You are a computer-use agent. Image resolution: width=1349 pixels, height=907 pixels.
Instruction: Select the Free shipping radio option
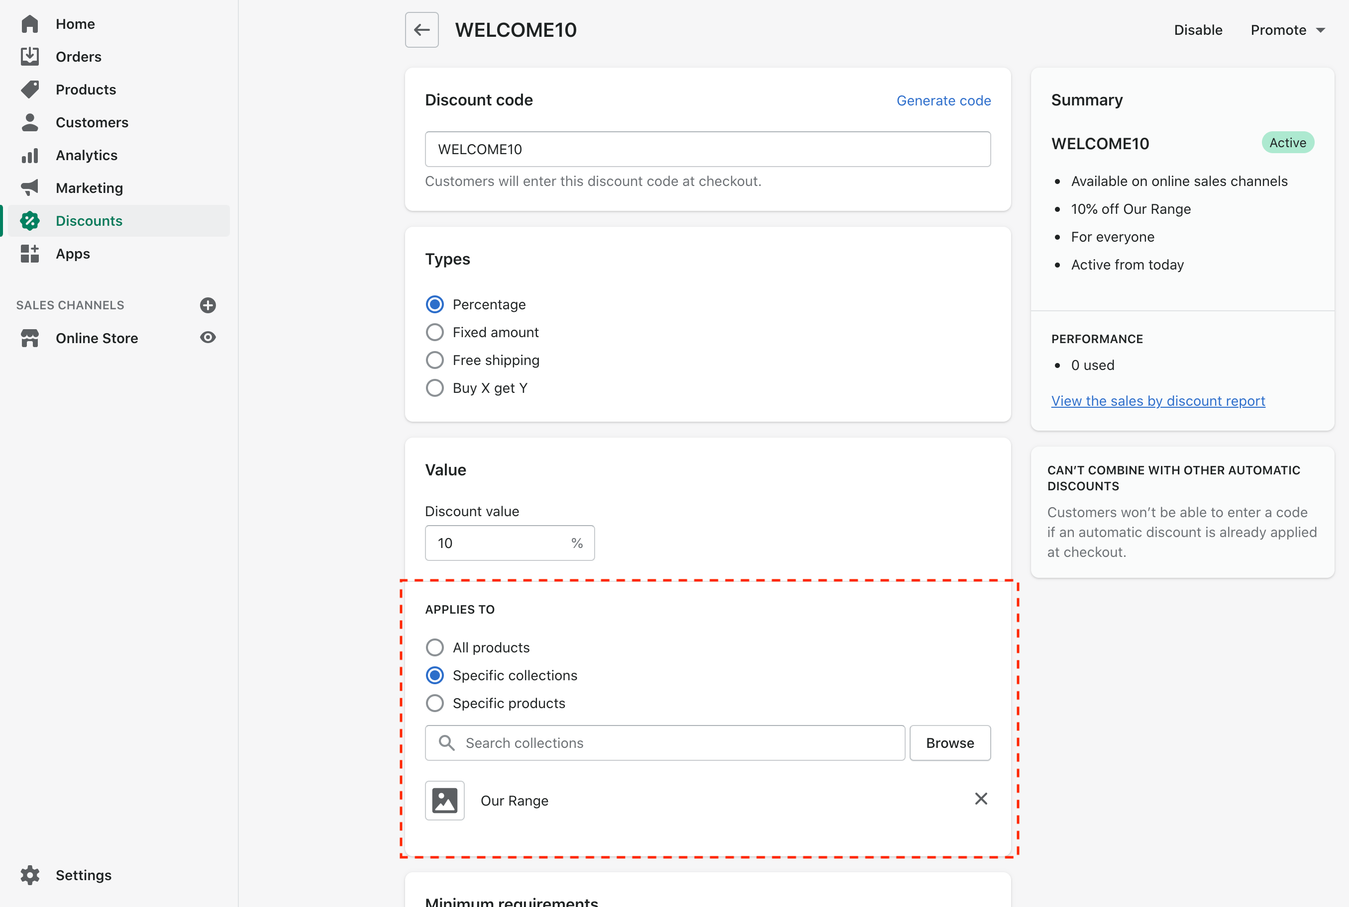[434, 360]
